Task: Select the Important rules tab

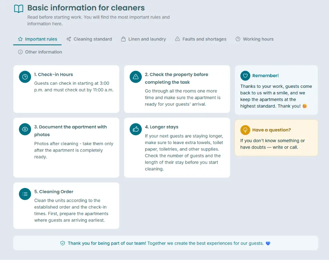Action: click(37, 39)
